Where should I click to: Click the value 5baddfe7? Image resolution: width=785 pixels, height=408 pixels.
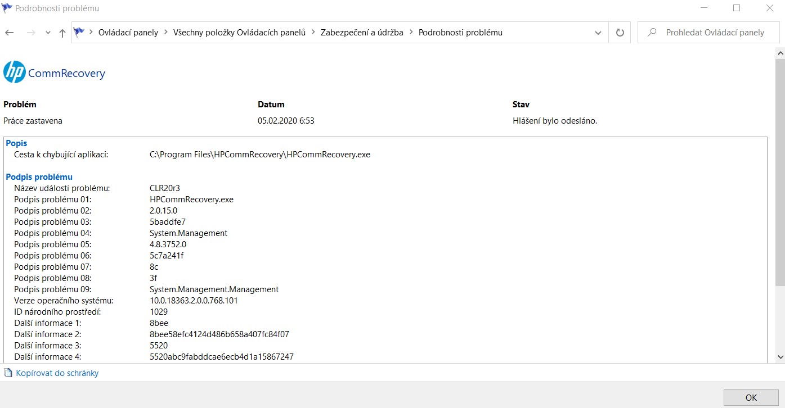pyautogui.click(x=168, y=222)
